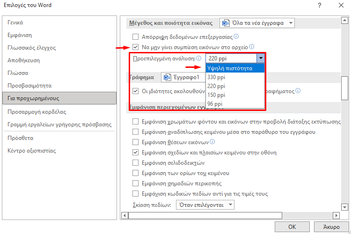Image resolution: width=351 pixels, height=234 pixels.
Task: Confirm settings with OK button
Action: [292, 227]
